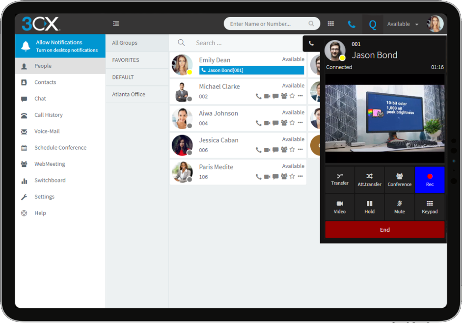The width and height of the screenshot is (462, 323).
Task: Mark Paris Medite as favorite star
Action: [292, 176]
